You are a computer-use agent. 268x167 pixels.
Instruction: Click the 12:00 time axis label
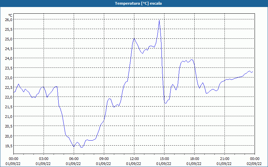point(134,159)
